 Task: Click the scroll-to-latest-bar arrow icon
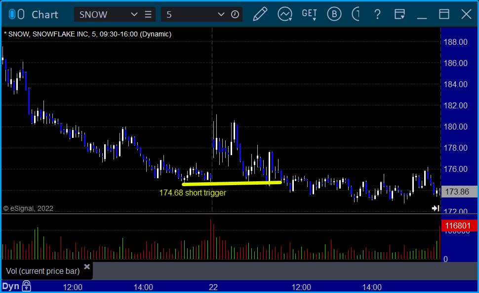pyautogui.click(x=436, y=208)
